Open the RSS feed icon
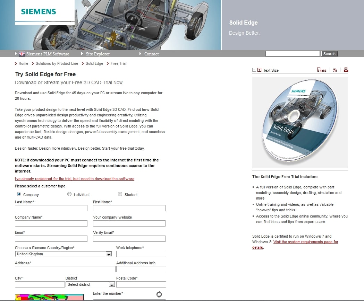The image size is (364, 301). click(x=335, y=70)
